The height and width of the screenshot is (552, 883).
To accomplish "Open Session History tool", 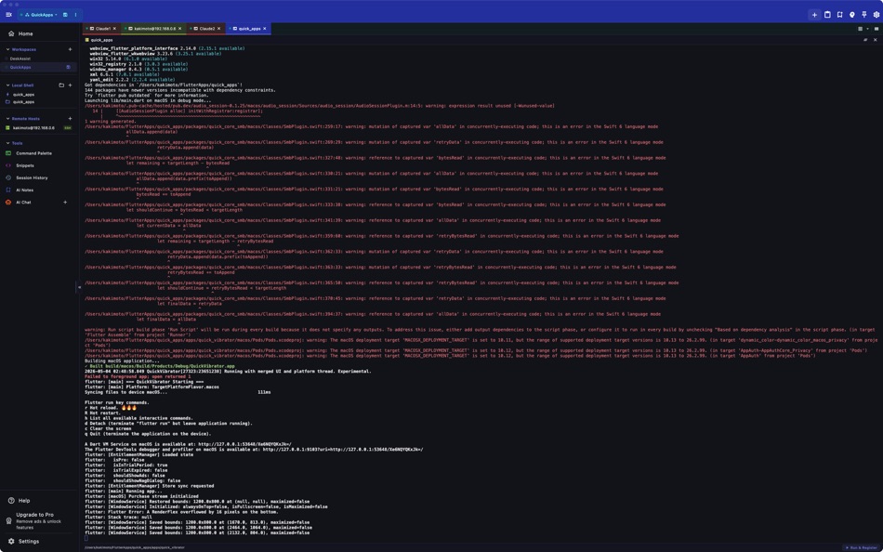I will click(38, 178).
